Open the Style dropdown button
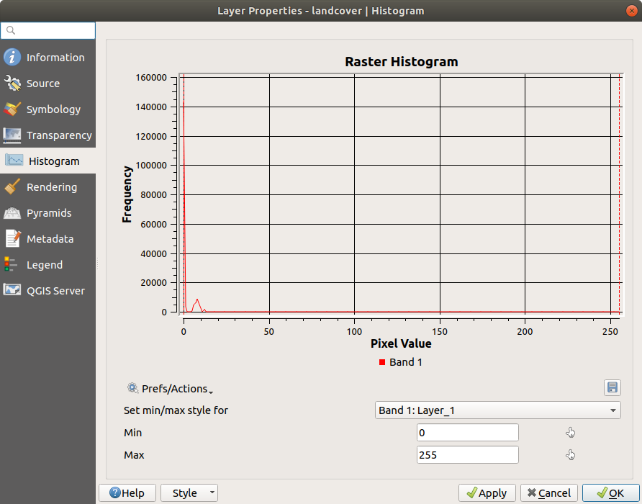642x504 pixels. [x=189, y=493]
